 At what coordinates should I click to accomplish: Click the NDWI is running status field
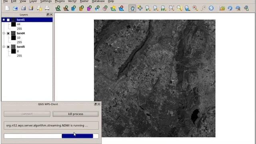[x=51, y=126]
